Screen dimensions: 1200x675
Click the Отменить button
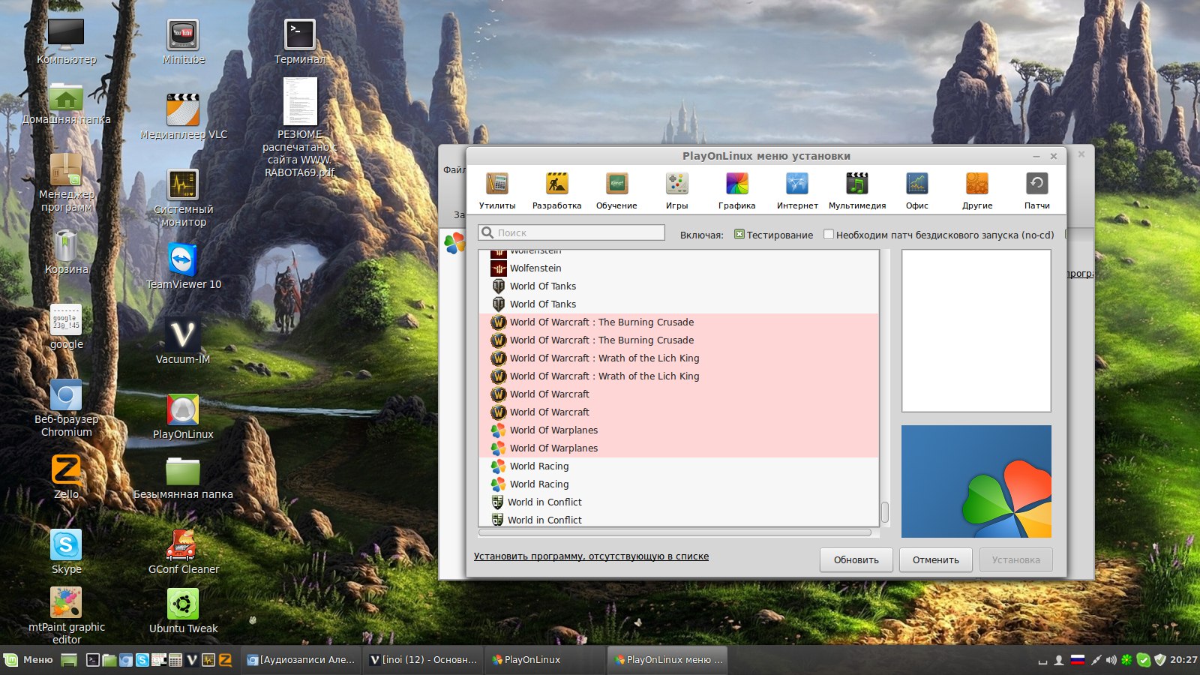click(x=935, y=560)
